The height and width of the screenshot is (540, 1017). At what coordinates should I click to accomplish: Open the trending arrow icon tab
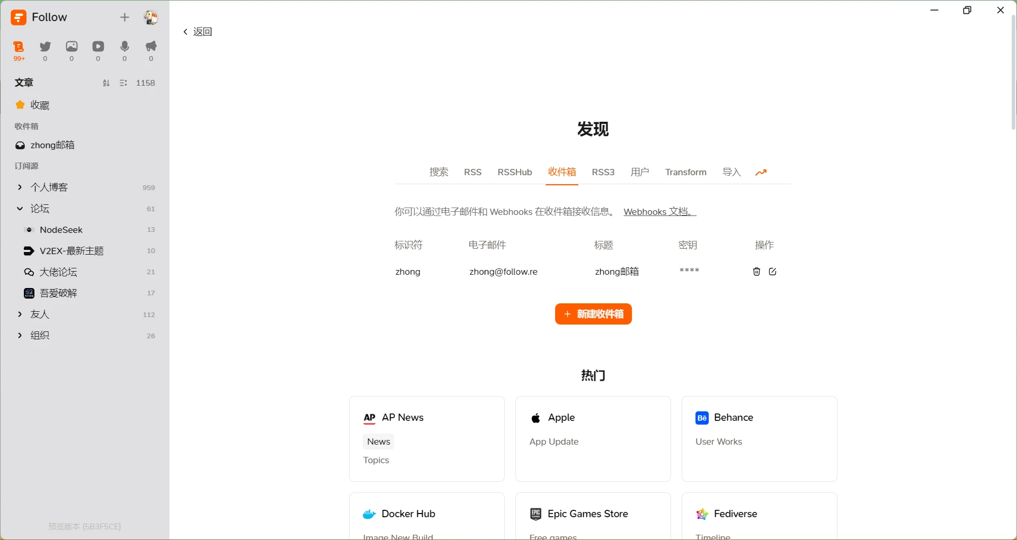click(x=761, y=173)
